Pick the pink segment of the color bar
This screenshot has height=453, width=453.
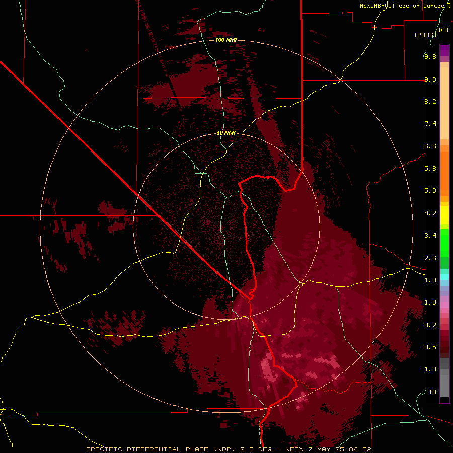tap(444, 305)
